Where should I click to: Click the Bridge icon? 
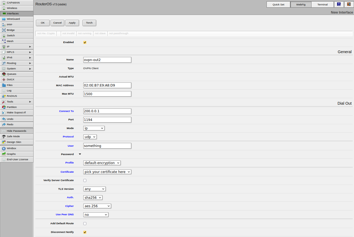(4, 30)
